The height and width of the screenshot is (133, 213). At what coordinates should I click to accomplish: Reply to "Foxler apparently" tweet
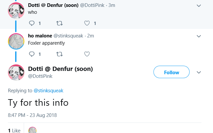click(x=32, y=54)
